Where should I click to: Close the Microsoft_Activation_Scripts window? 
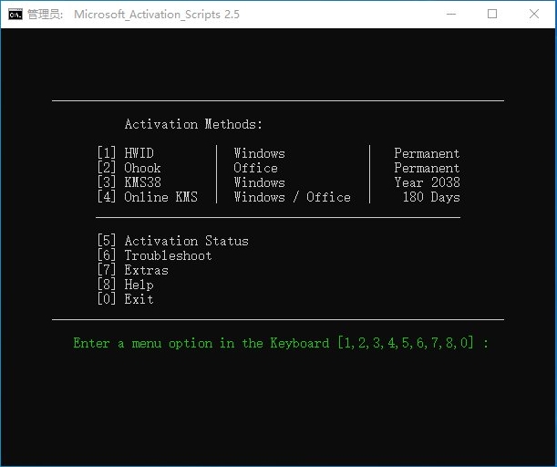pos(534,15)
